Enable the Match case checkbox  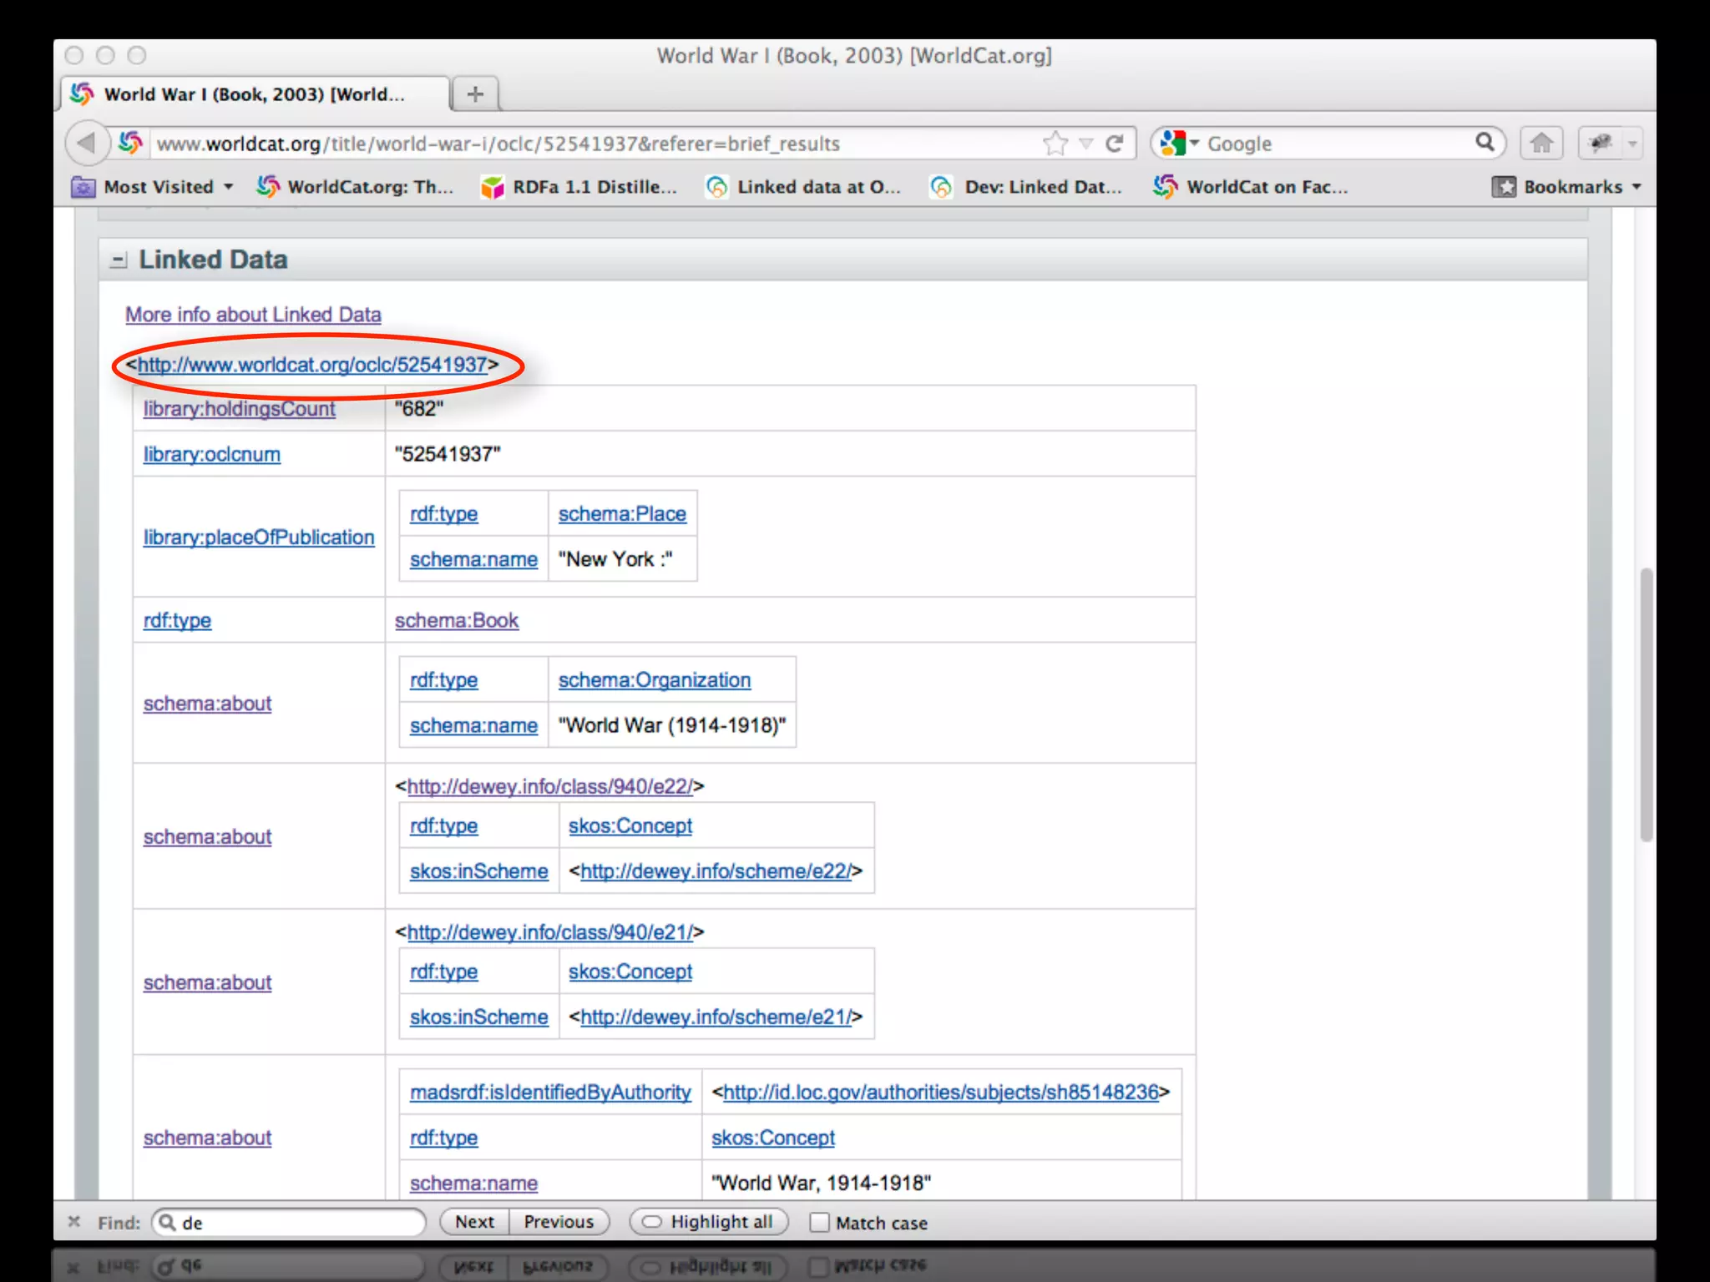(820, 1222)
